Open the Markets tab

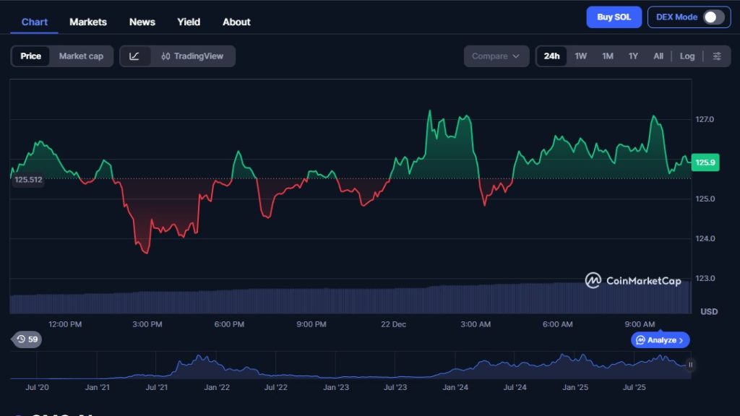[x=88, y=22]
